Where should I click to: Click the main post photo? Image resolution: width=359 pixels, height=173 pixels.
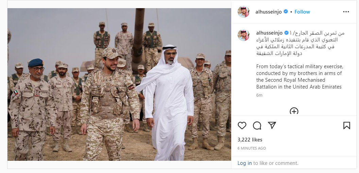pos(119,84)
